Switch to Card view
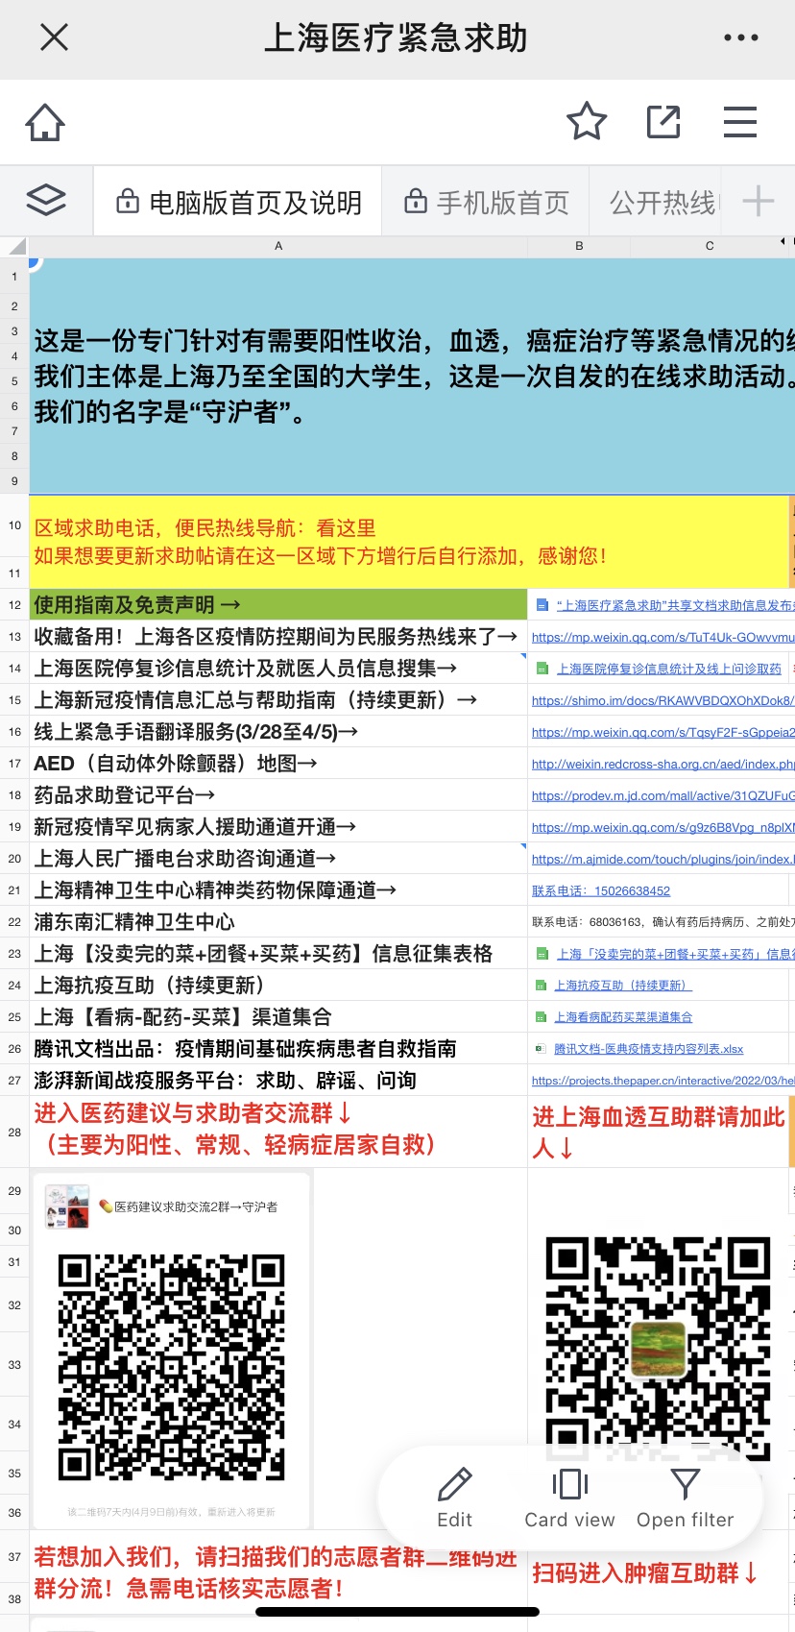The height and width of the screenshot is (1632, 795). tap(569, 1498)
